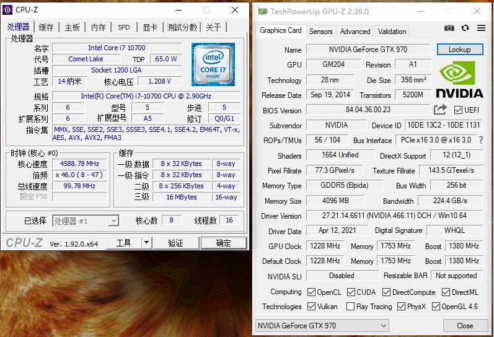Screen dimensions: 494x337
Task: Toggle the UEFI checkbox
Action: [x=458, y=110]
